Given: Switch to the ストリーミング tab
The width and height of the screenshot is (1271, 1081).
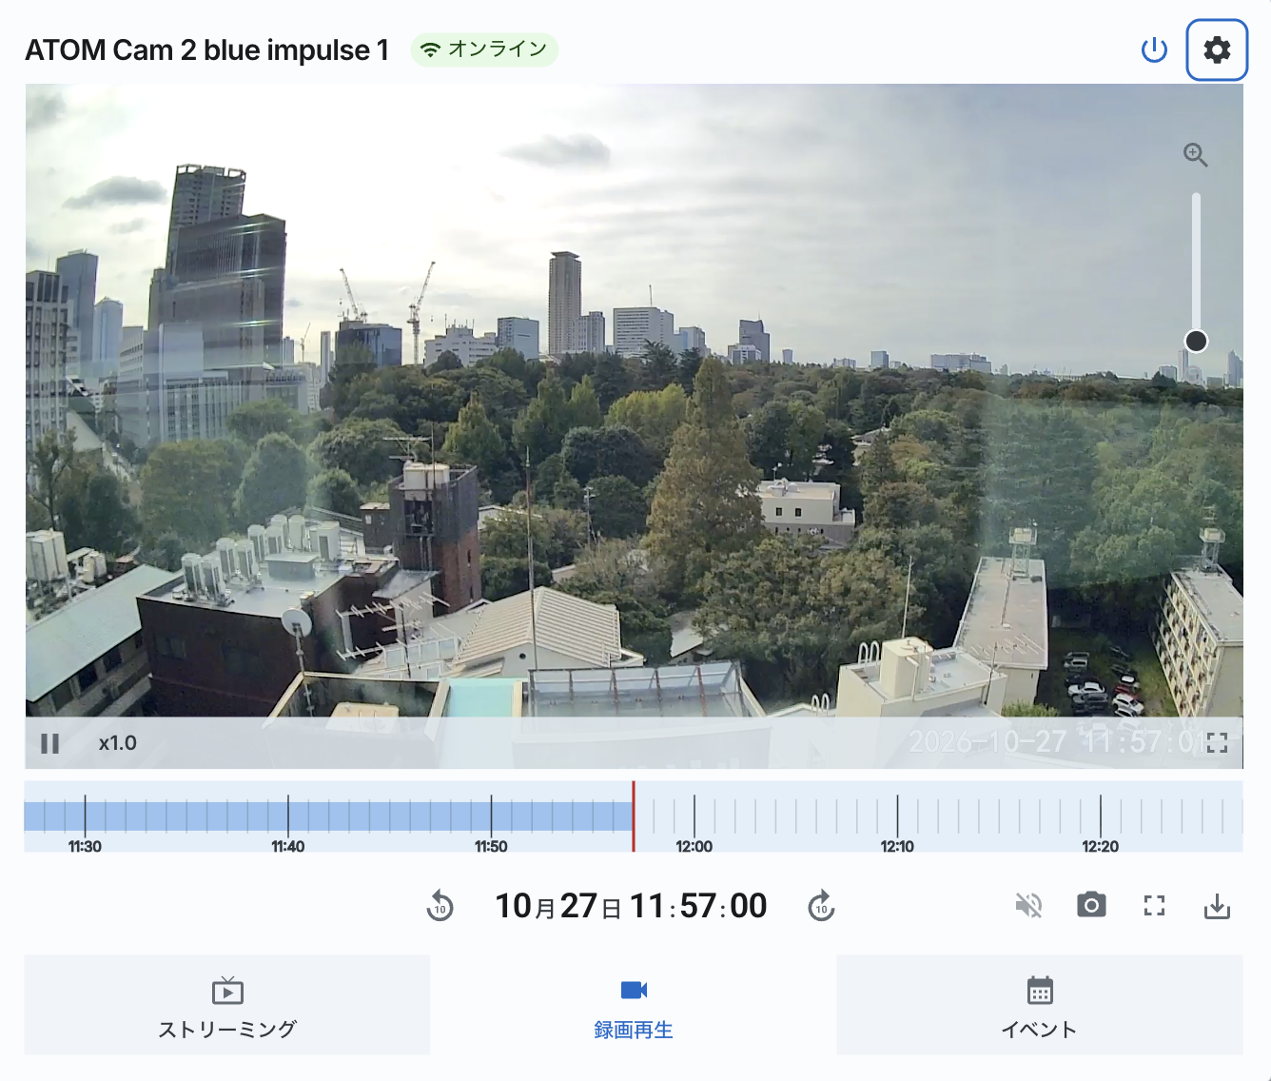Looking at the screenshot, I should (227, 1005).
